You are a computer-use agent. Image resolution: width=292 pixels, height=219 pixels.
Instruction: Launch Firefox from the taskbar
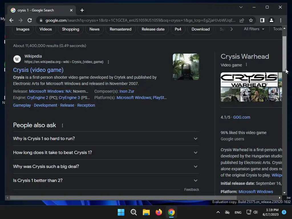click(x=159, y=212)
